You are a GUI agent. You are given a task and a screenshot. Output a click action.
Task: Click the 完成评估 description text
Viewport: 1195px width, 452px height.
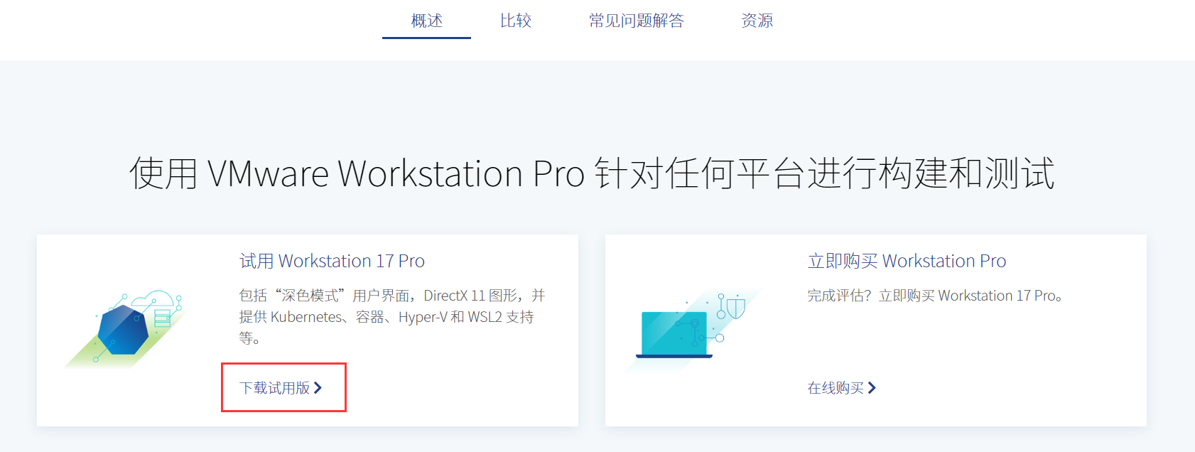pyautogui.click(x=934, y=296)
